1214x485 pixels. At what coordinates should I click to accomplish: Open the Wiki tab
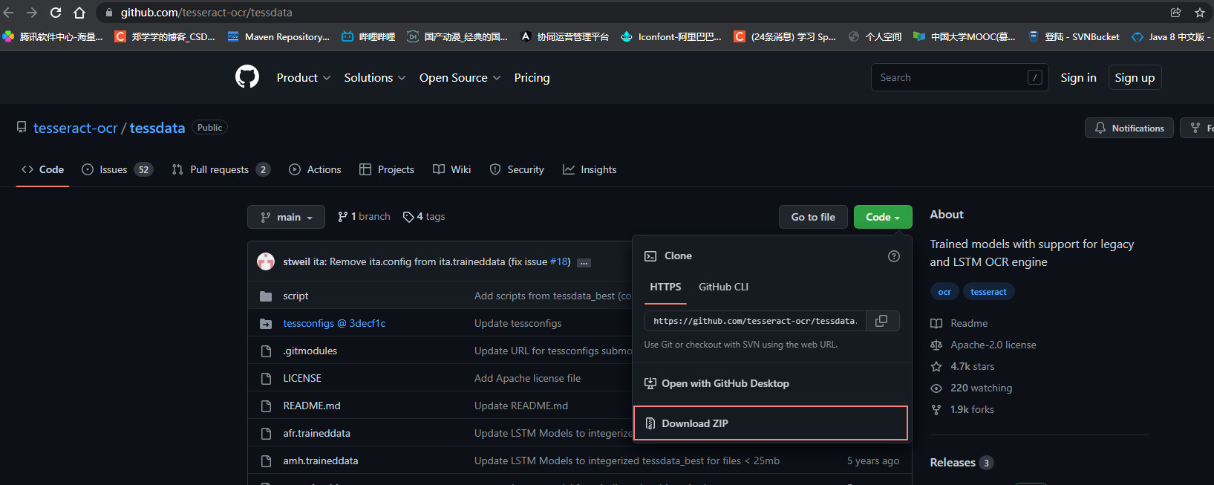point(451,169)
